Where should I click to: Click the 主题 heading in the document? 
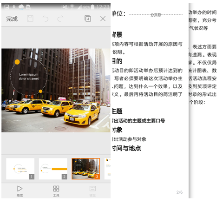click(117, 111)
